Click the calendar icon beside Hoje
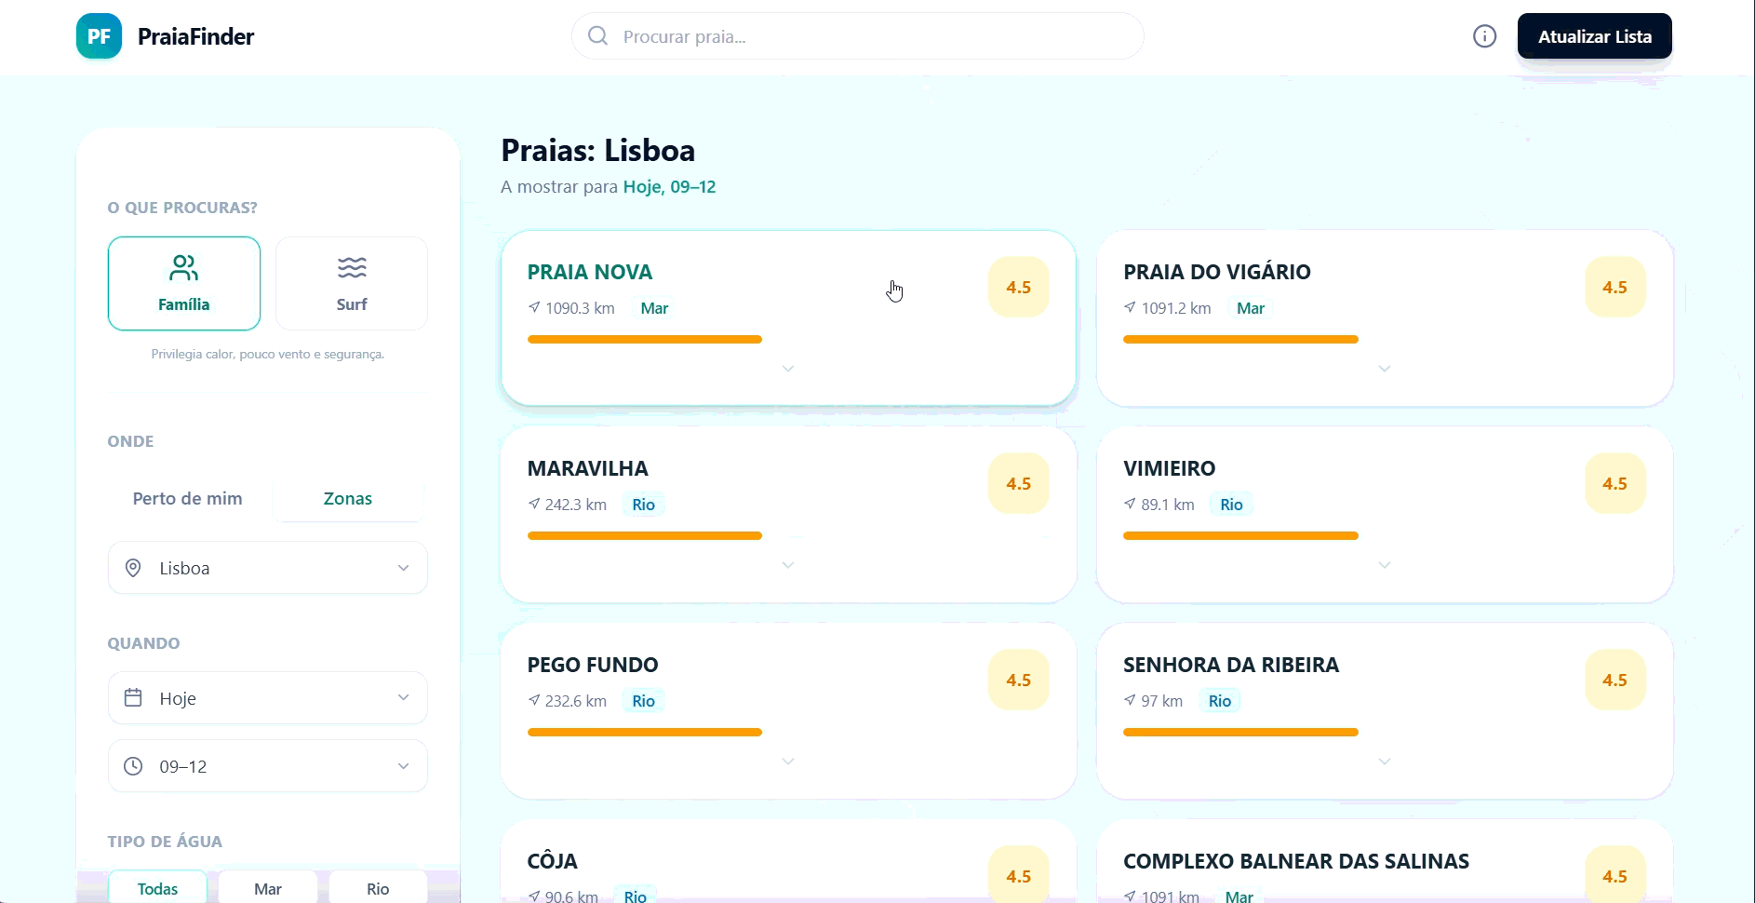1755x903 pixels. click(x=133, y=698)
